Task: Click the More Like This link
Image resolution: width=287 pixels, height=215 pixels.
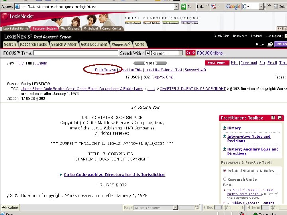Action: point(130,70)
